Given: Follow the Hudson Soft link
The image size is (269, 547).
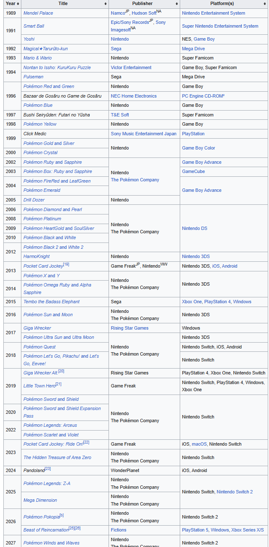Looking at the screenshot, I should [x=144, y=13].
